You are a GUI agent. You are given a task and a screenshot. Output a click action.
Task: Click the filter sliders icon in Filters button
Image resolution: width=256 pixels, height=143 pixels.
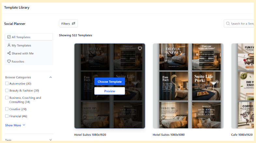[x=74, y=23]
